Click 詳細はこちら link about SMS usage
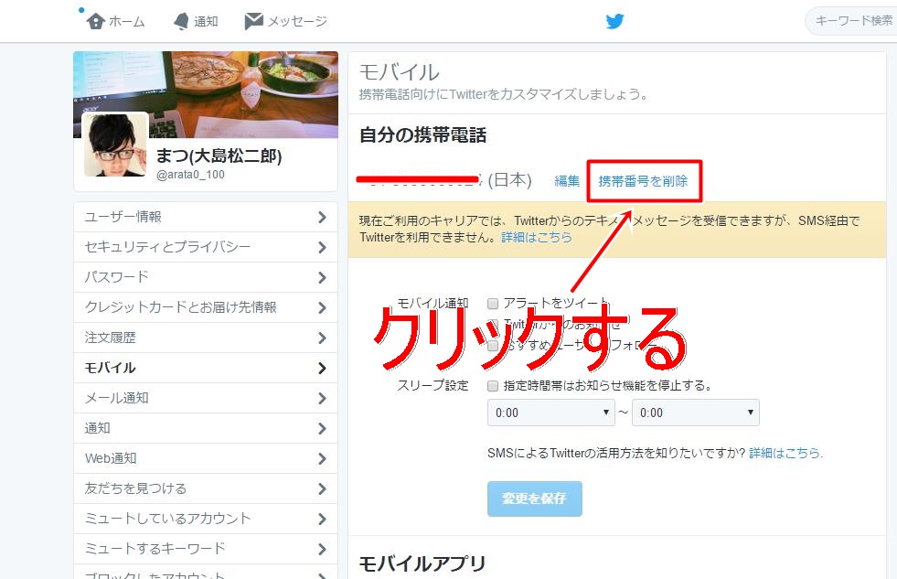Image resolution: width=897 pixels, height=579 pixels. coord(786,453)
